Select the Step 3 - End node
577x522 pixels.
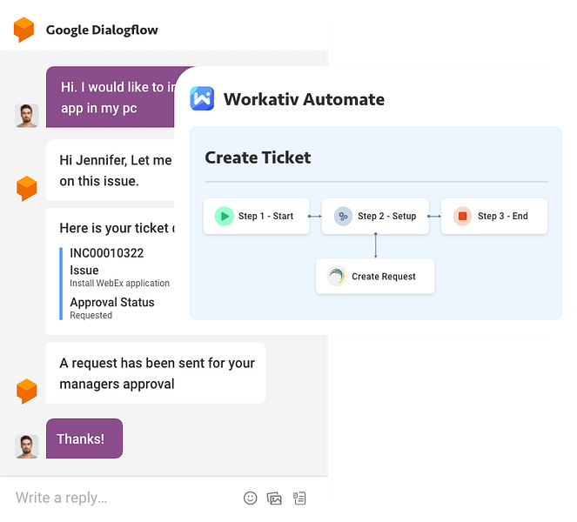coord(494,217)
